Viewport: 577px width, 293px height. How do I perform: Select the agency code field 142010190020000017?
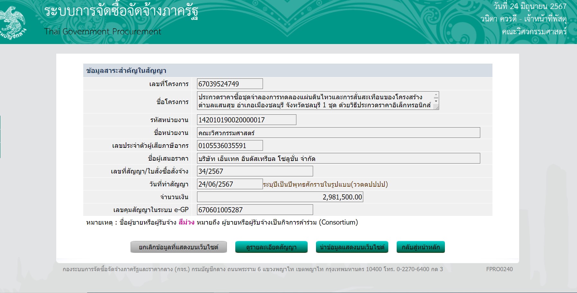pyautogui.click(x=246, y=120)
